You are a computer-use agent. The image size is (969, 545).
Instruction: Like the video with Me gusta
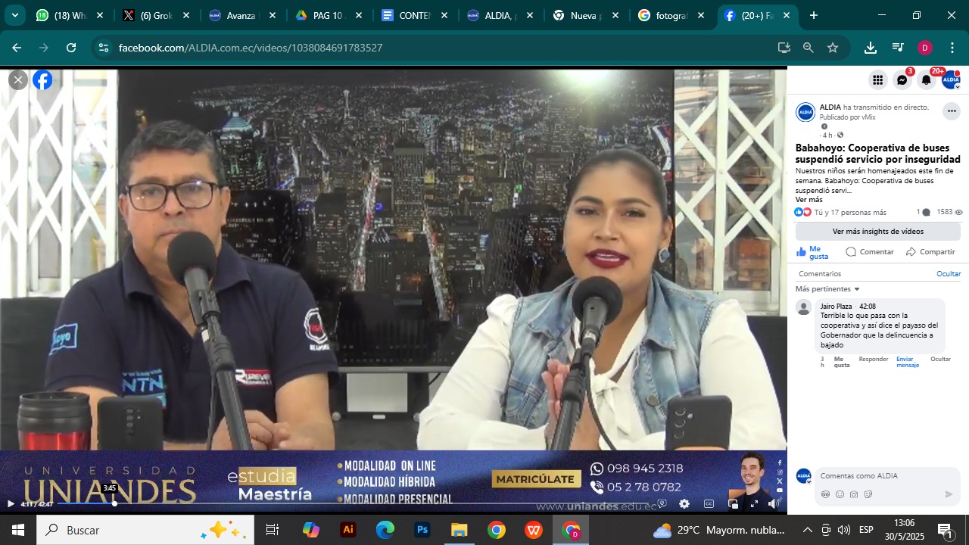pos(813,252)
